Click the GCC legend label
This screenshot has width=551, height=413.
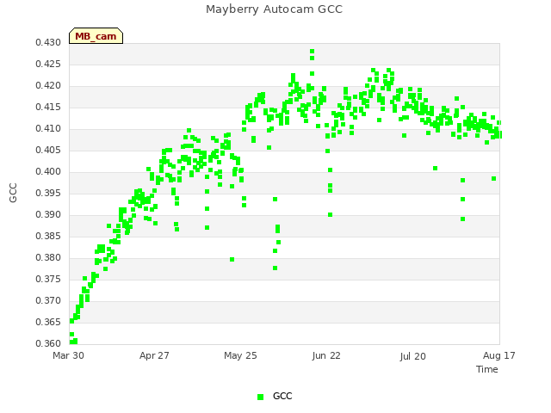click(x=282, y=396)
